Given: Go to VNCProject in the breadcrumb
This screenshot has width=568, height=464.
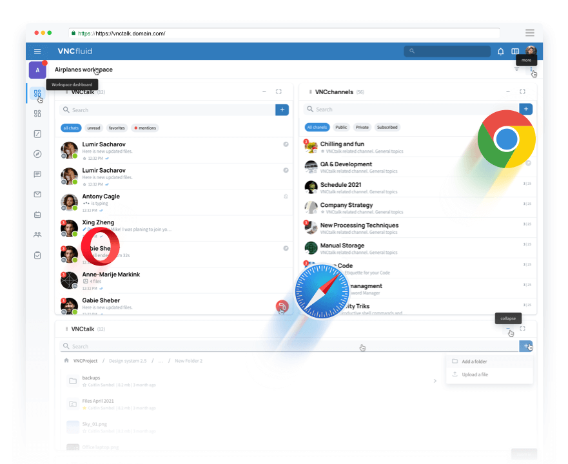Looking at the screenshot, I should [86, 361].
